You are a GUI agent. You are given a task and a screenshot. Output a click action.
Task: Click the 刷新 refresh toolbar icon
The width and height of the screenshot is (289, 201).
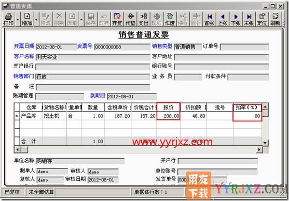pos(276,20)
